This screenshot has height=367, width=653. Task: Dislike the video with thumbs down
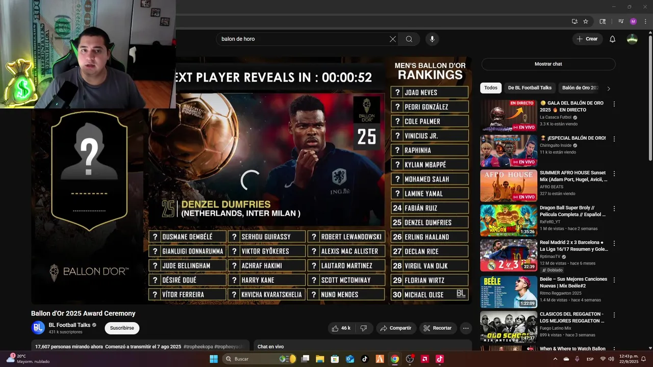point(364,328)
